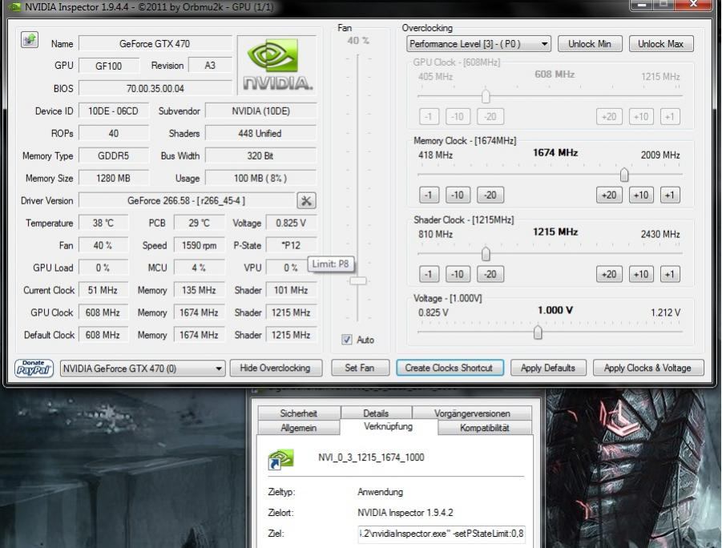The height and width of the screenshot is (548, 722).
Task: Increase Shader Clock by 1 MHz
Action: pos(669,274)
